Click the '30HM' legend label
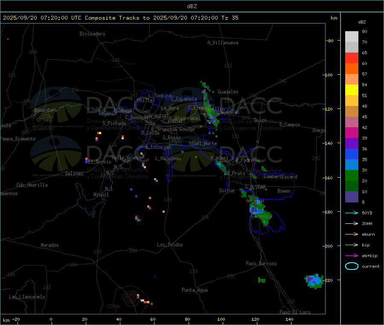The height and width of the screenshot is (325, 384). pos(367,223)
